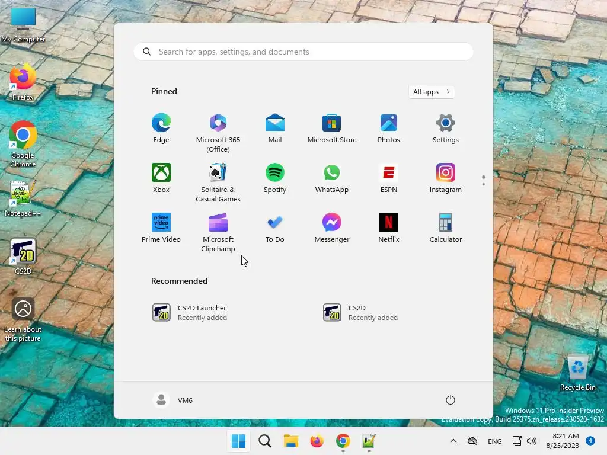Open Settings from the pinned section

(446, 129)
